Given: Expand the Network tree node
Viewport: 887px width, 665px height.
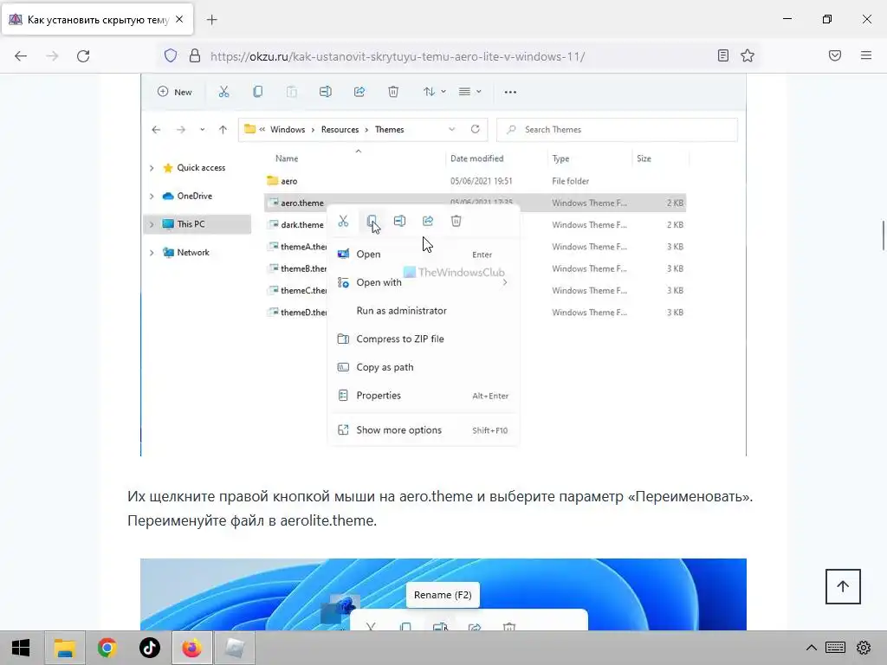Looking at the screenshot, I should click(152, 253).
